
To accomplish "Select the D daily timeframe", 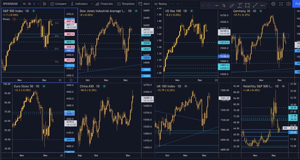I will point(34,4).
